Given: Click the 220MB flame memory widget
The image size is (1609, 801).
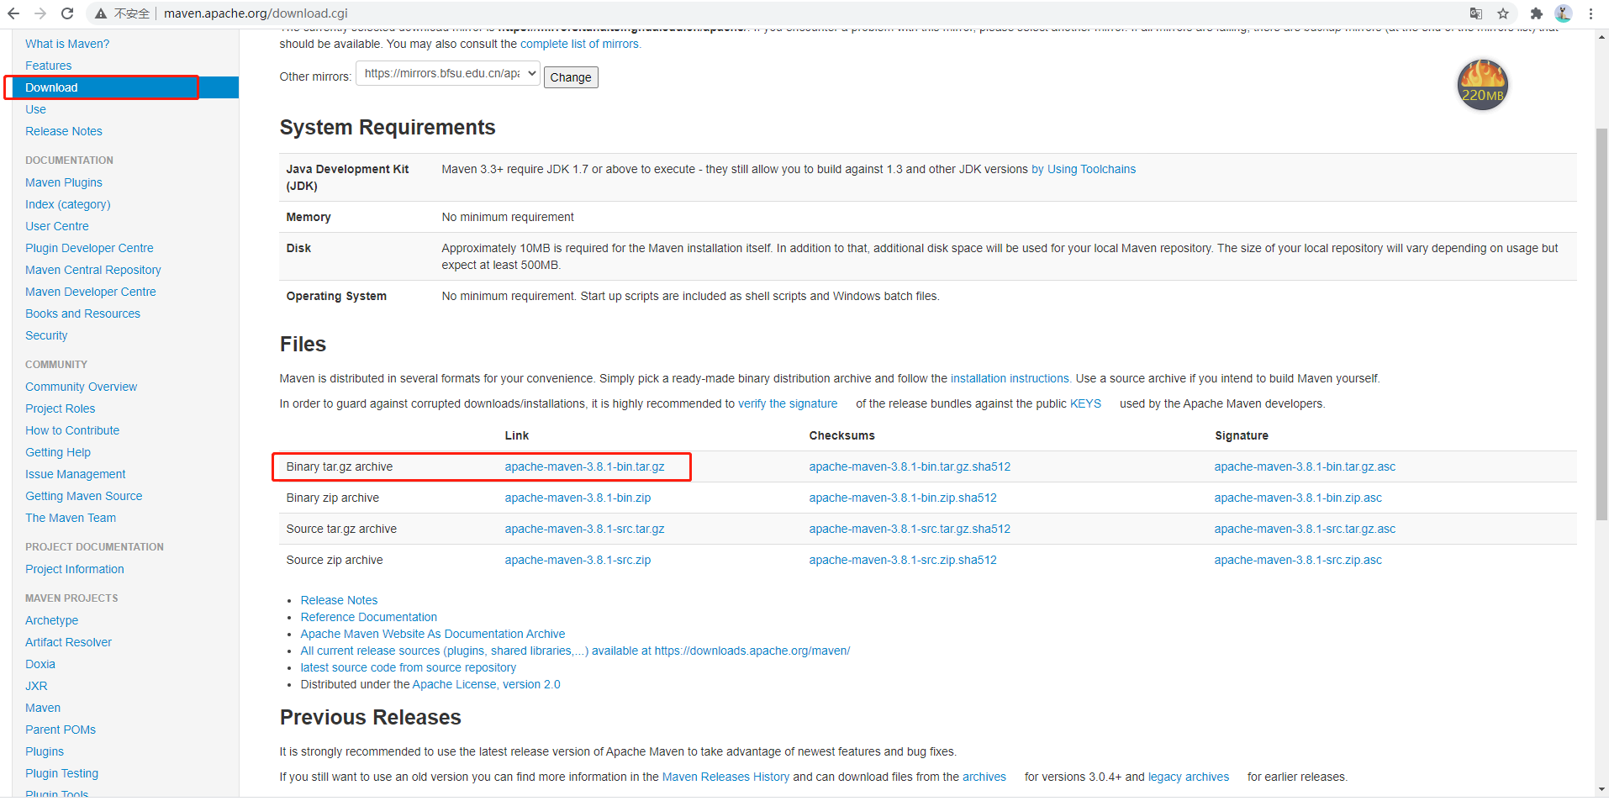Looking at the screenshot, I should pyautogui.click(x=1482, y=85).
